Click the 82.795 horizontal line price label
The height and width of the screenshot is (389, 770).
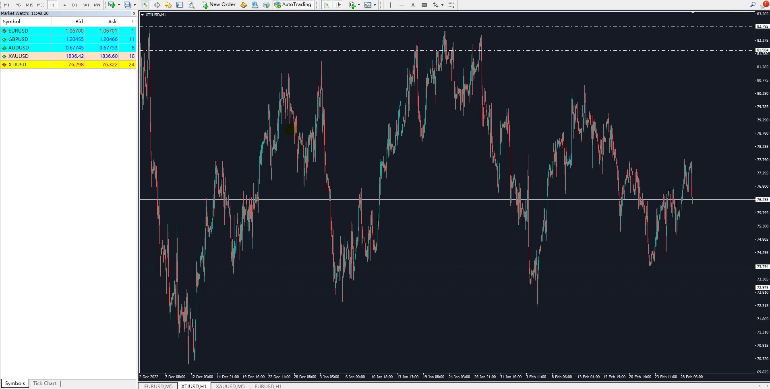(x=762, y=27)
